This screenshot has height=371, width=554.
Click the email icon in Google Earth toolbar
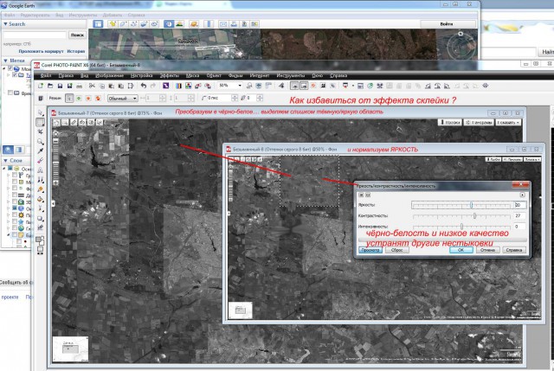pos(223,24)
